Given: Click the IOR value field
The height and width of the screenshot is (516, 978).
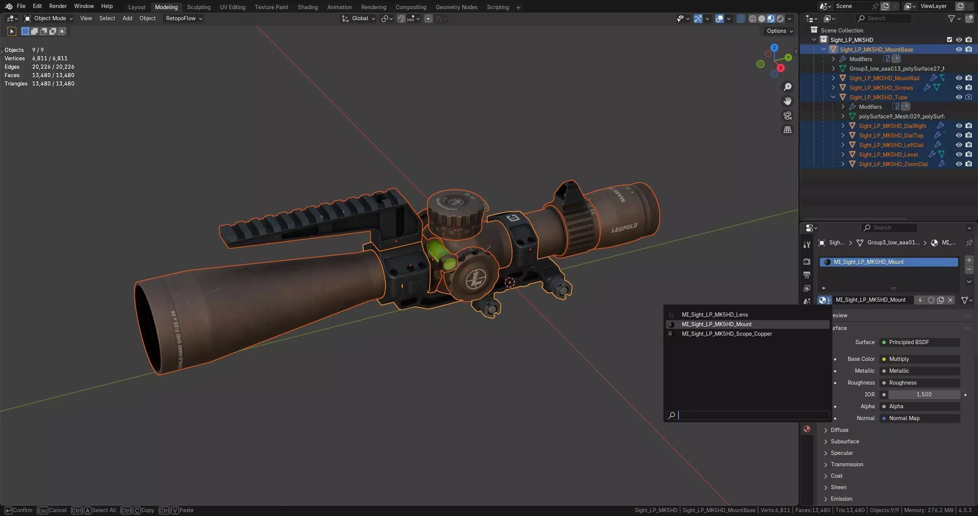Looking at the screenshot, I should tap(923, 395).
